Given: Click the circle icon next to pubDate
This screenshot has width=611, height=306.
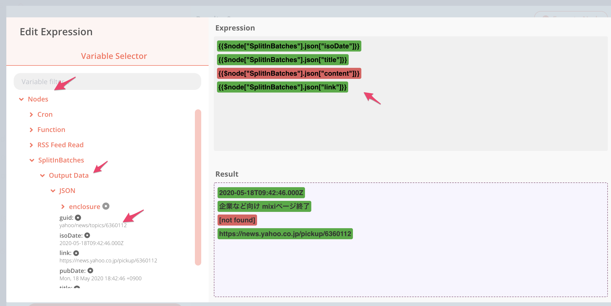Looking at the screenshot, I should tap(90, 271).
